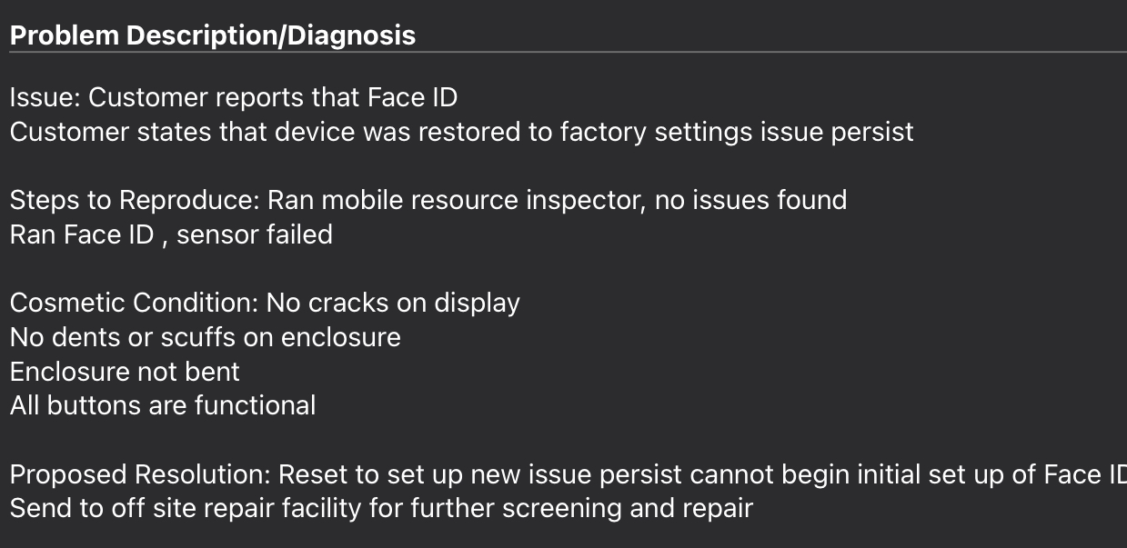Click the "Ran Face ID" text
The image size is (1127, 548).
click(82, 234)
